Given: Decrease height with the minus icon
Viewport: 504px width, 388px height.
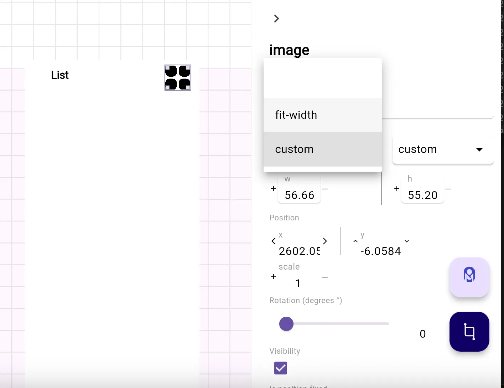Looking at the screenshot, I should [x=448, y=189].
